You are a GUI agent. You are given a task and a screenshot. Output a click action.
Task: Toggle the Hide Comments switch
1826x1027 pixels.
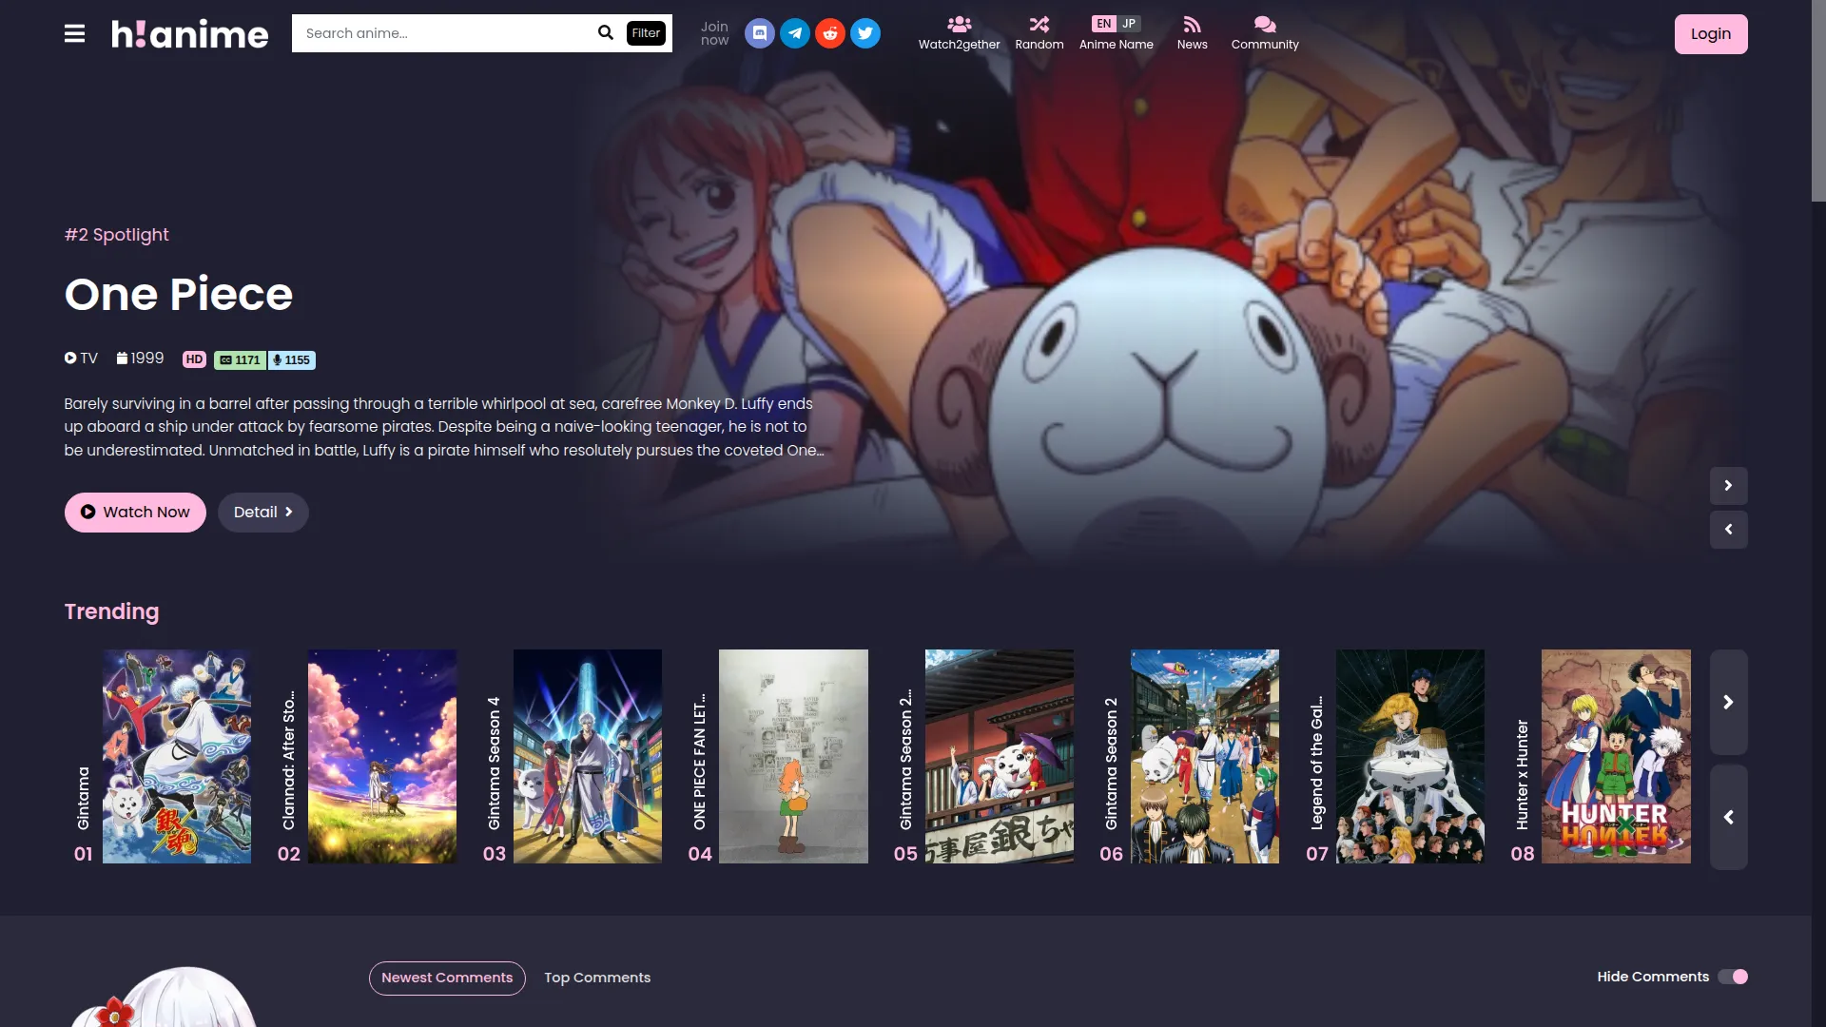pos(1733,977)
